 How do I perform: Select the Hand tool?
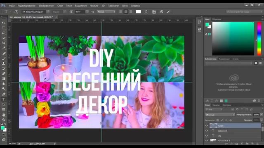coord(4,115)
